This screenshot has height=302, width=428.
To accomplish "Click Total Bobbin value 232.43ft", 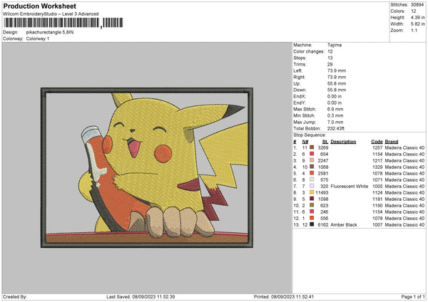I will click(336, 128).
